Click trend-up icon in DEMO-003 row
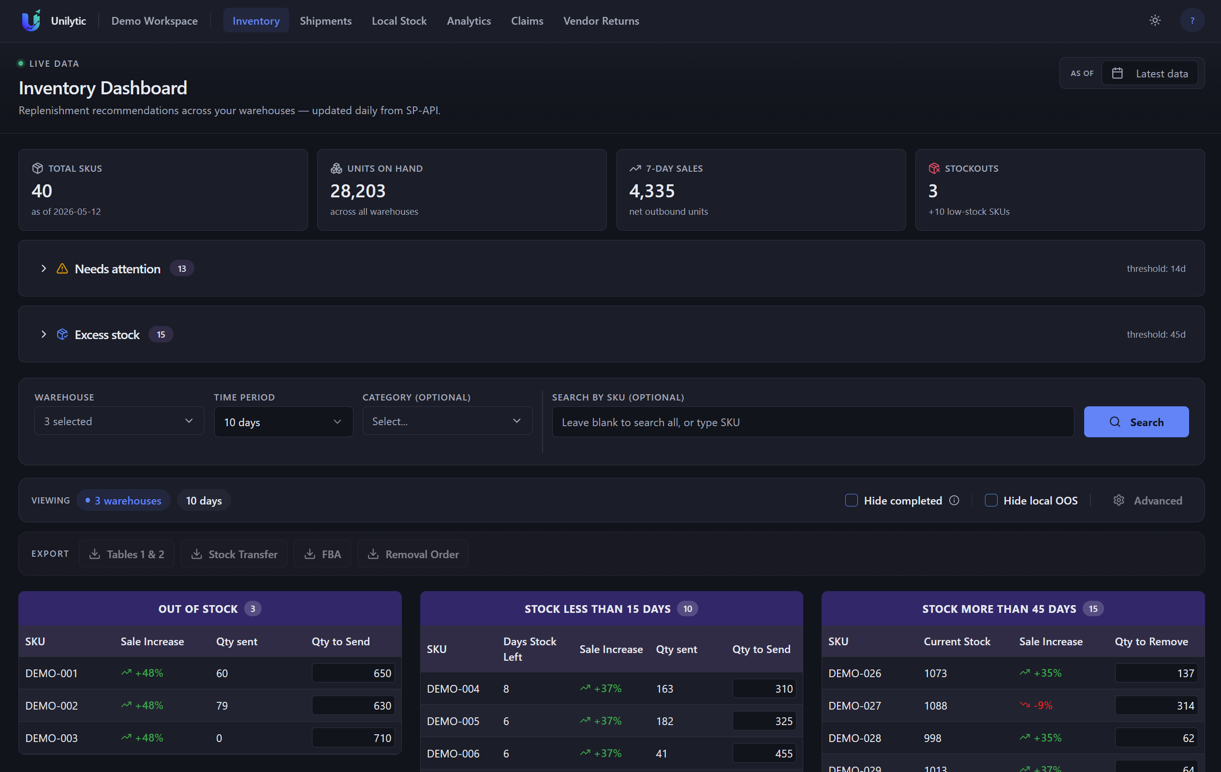 [126, 738]
